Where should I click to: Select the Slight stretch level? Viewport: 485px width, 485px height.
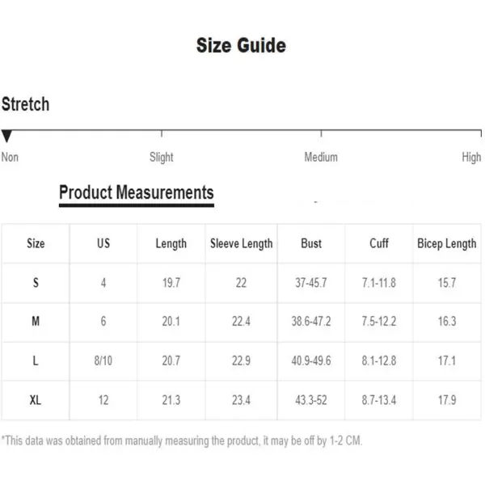tap(162, 157)
